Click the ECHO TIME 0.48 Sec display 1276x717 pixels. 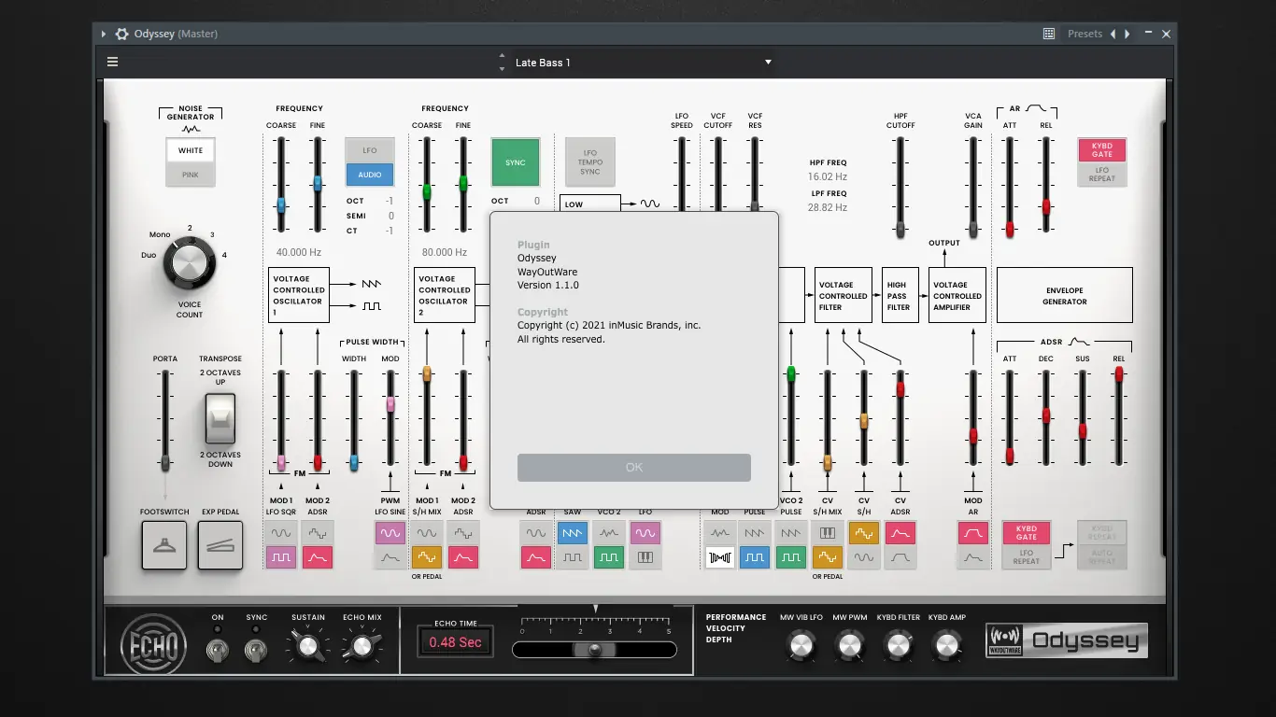click(456, 642)
